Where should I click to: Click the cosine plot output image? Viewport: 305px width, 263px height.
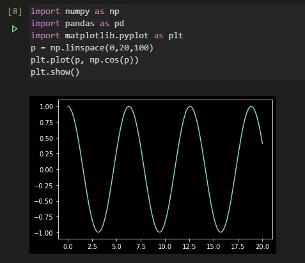[x=153, y=175]
